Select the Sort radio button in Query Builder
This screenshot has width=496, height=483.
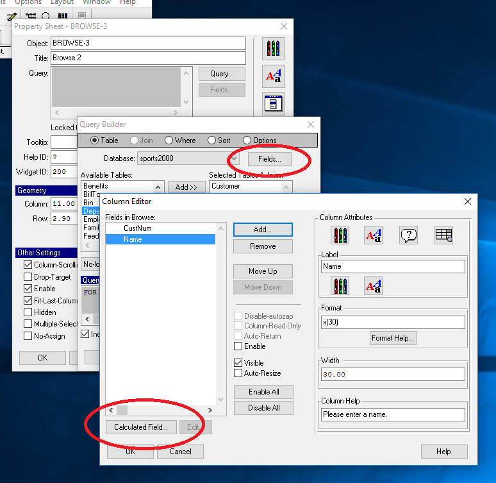click(211, 140)
